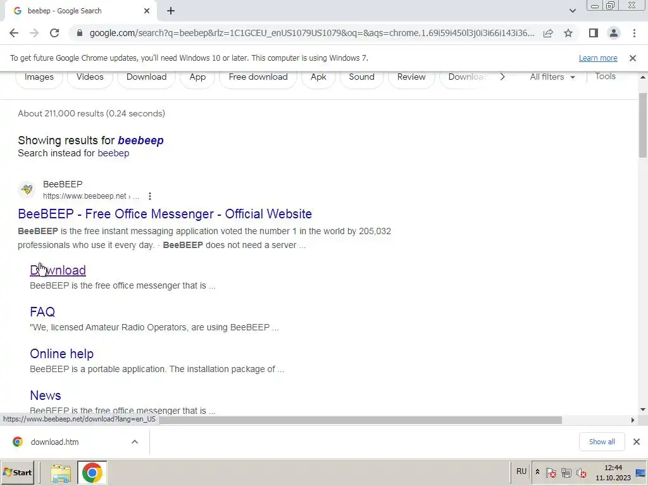Screen dimensions: 648x486
Task: Click the forward navigation arrow
Action: 34,33
